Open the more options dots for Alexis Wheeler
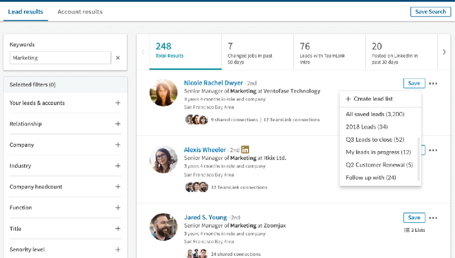 click(433, 150)
